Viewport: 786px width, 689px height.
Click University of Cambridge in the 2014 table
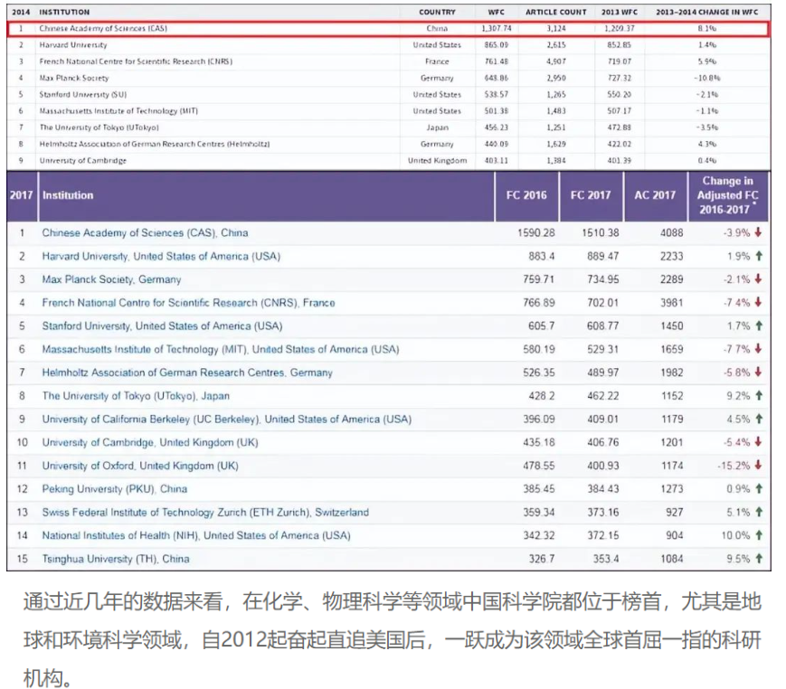83,161
